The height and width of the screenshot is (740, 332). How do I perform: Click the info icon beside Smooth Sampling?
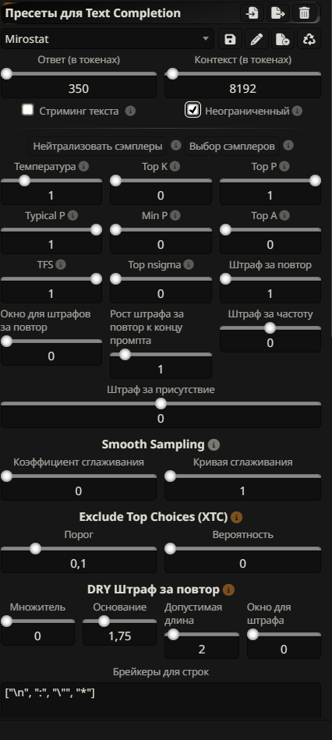tap(214, 444)
